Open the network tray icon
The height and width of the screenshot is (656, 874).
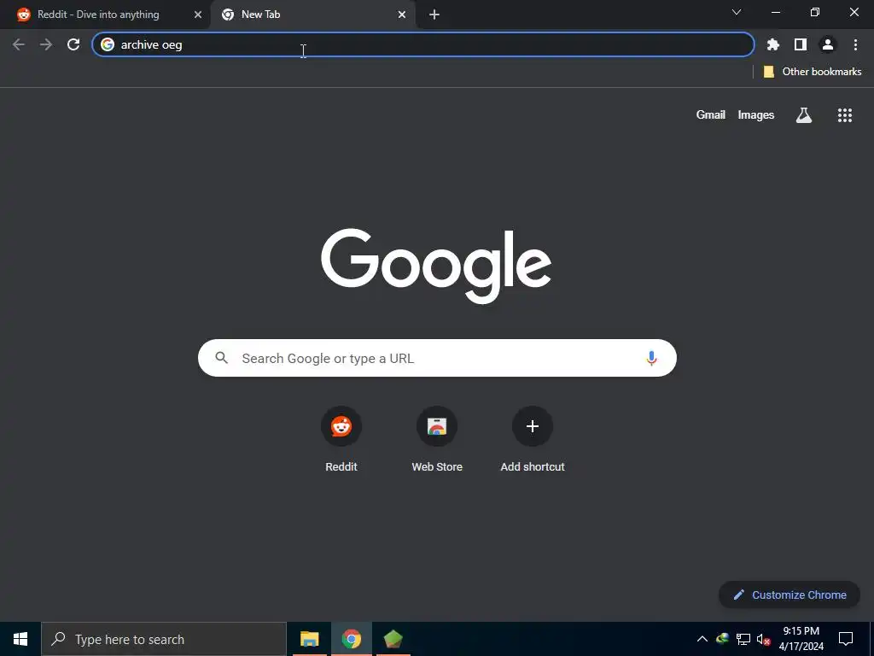click(x=743, y=639)
